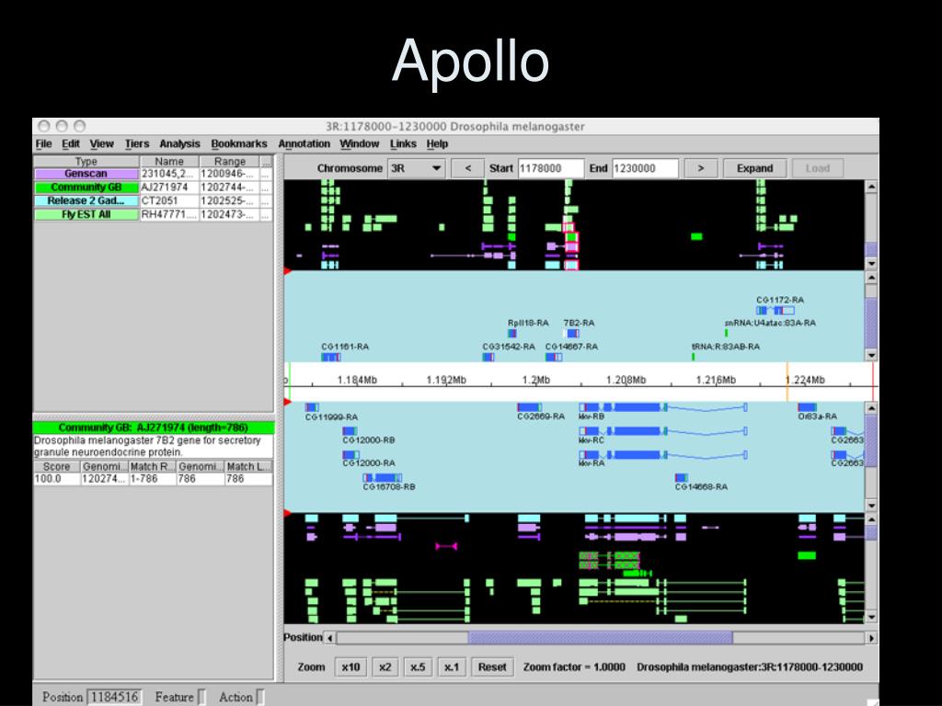
Task: Open the Analysis menu
Action: point(179,144)
